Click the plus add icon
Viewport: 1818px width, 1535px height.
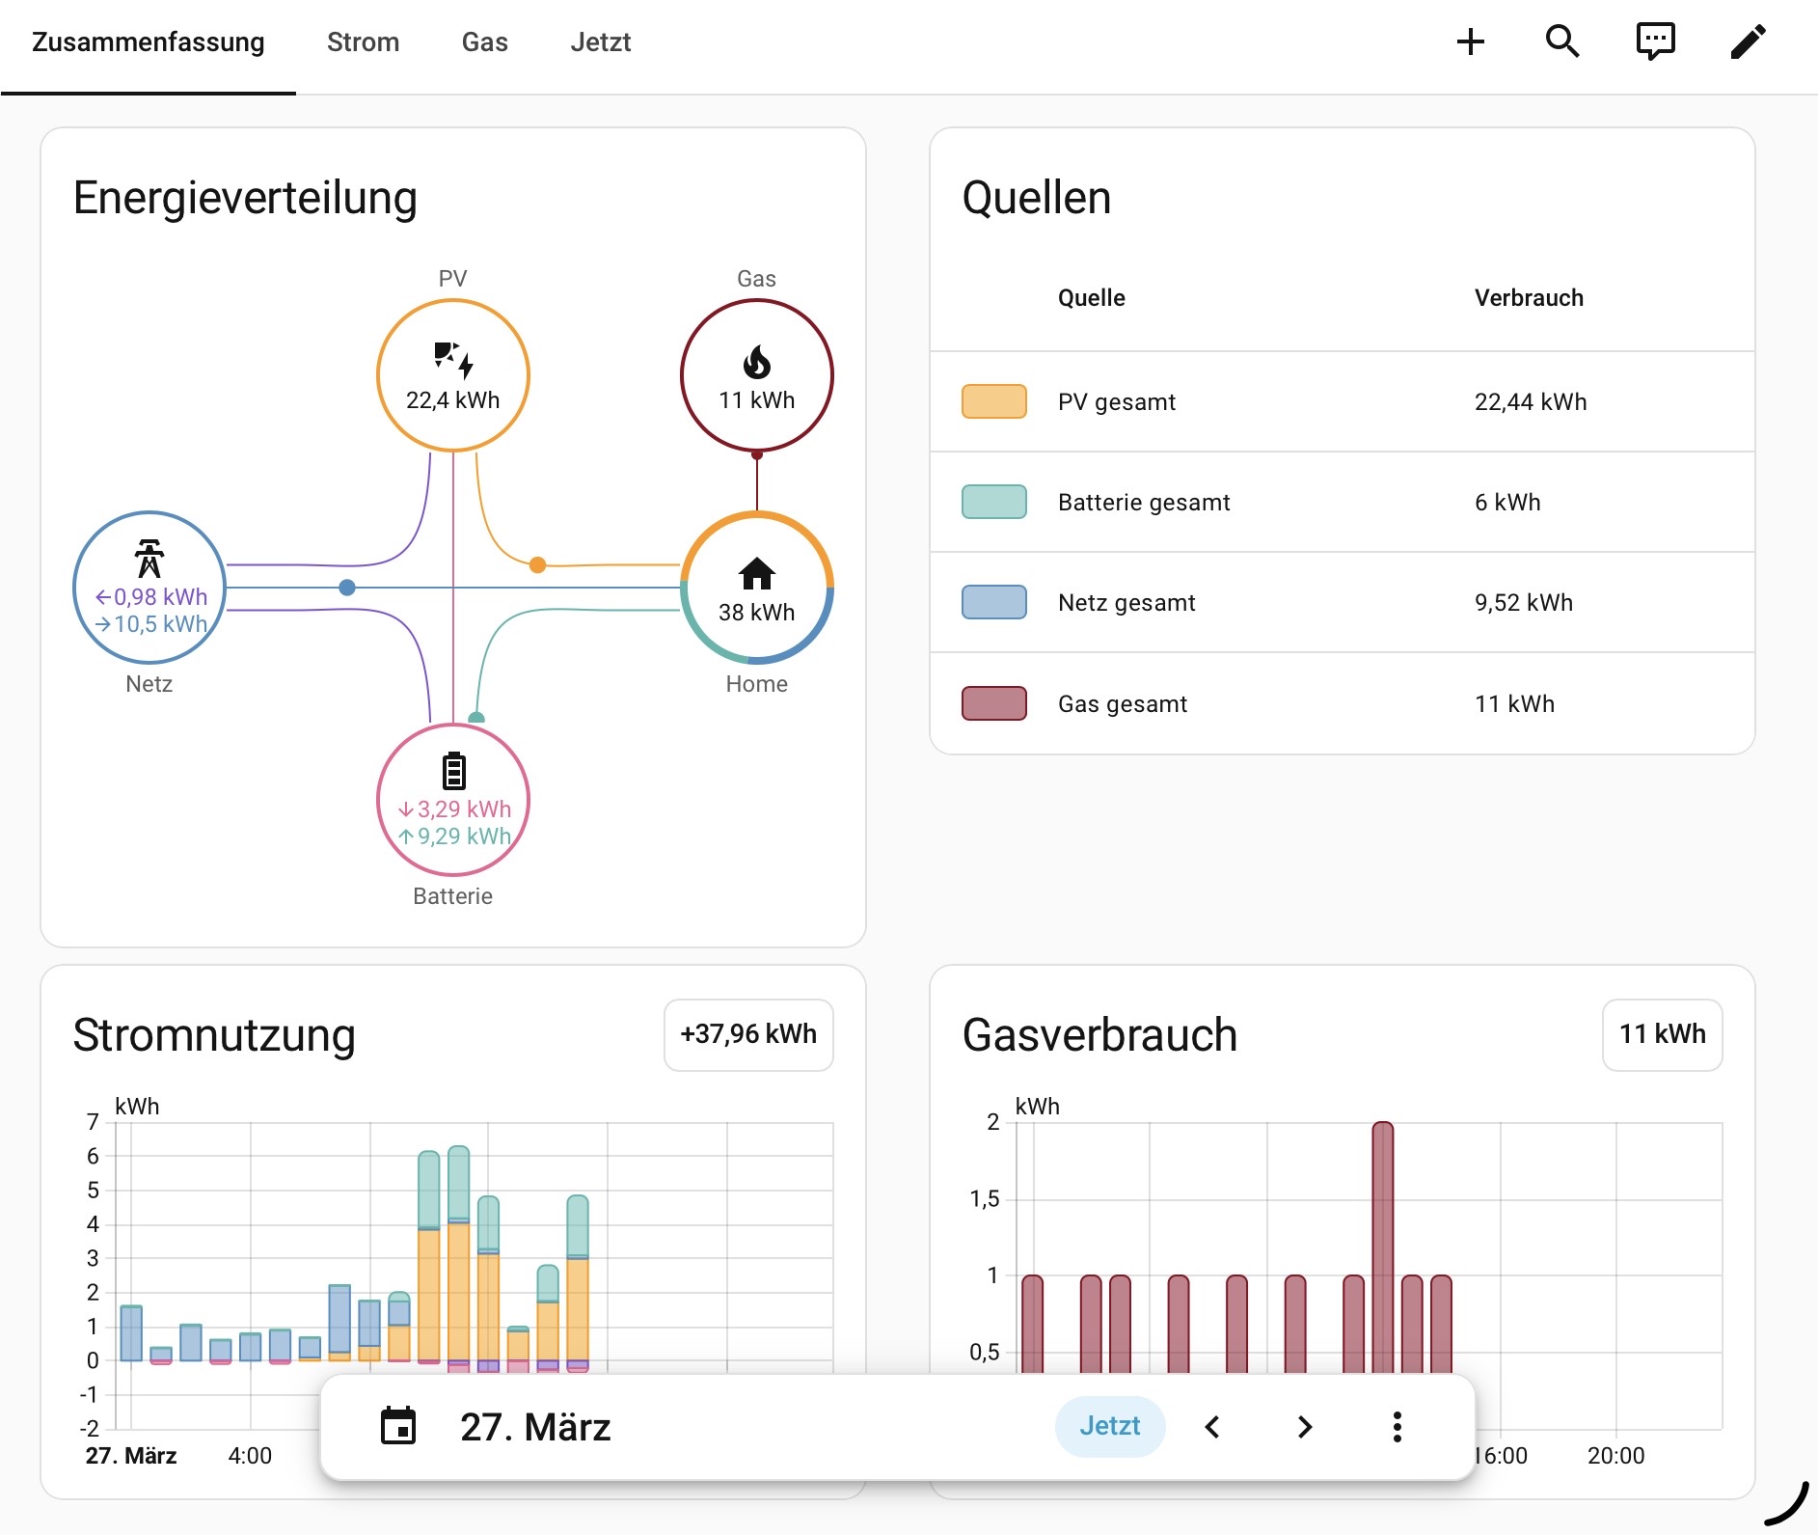(x=1470, y=41)
